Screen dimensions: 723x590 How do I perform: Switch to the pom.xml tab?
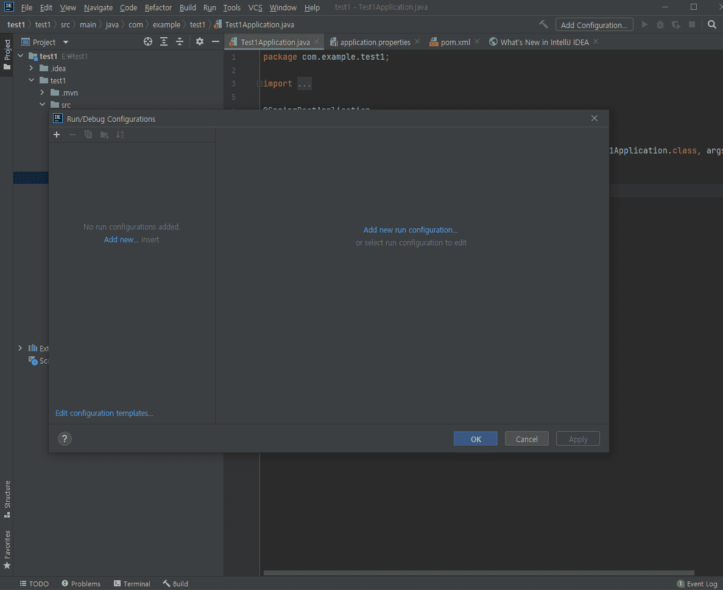click(x=455, y=42)
